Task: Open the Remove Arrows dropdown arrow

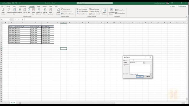Action: point(88,14)
